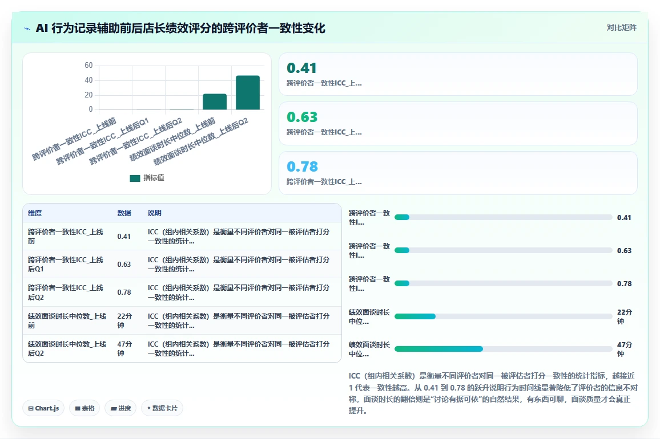Click the y-axis label 20
This screenshot has width=660, height=439.
pyautogui.click(x=88, y=95)
